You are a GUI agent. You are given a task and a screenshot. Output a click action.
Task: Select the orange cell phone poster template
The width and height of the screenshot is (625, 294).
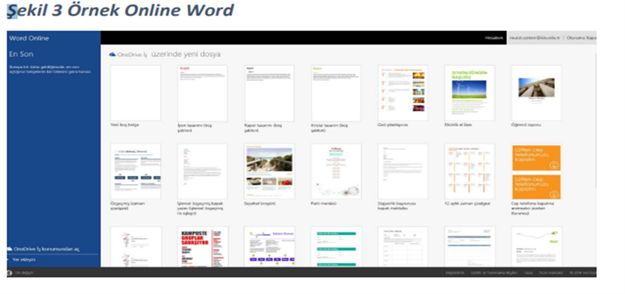coord(536,172)
